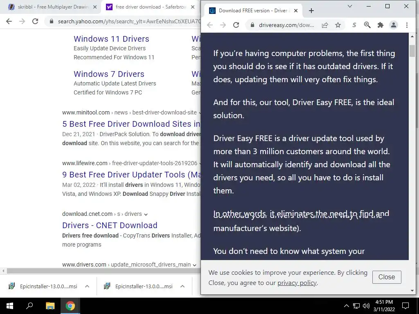Expand www.drivers.com result options chevron
The height and width of the screenshot is (314, 419).
pyautogui.click(x=194, y=265)
